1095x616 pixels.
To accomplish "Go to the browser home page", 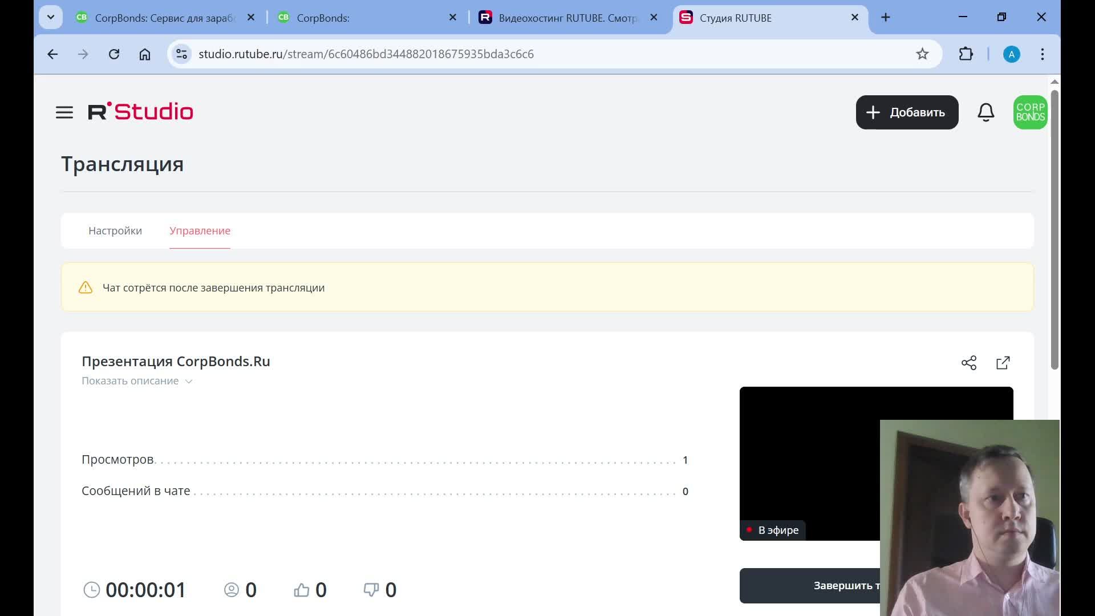I will (x=145, y=54).
